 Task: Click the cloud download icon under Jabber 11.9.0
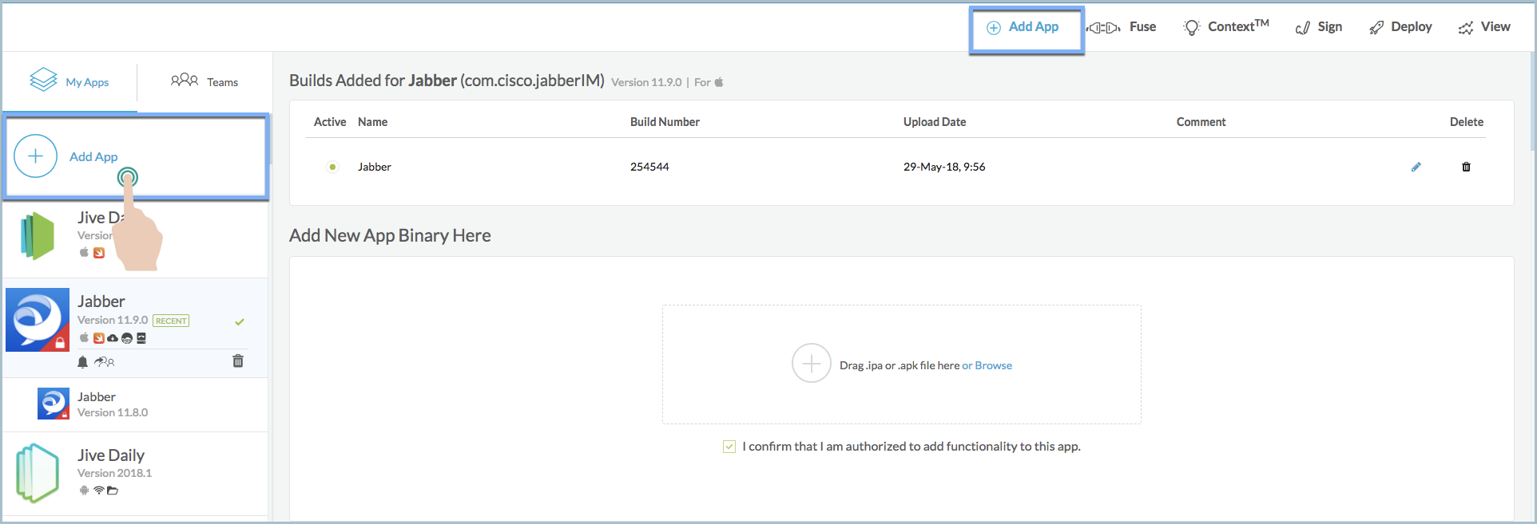[x=113, y=338]
